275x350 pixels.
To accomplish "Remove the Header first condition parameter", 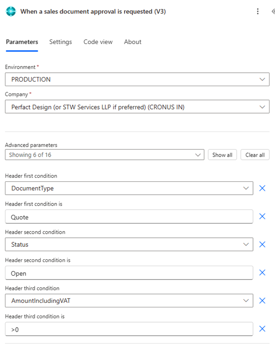I will coord(262,188).
